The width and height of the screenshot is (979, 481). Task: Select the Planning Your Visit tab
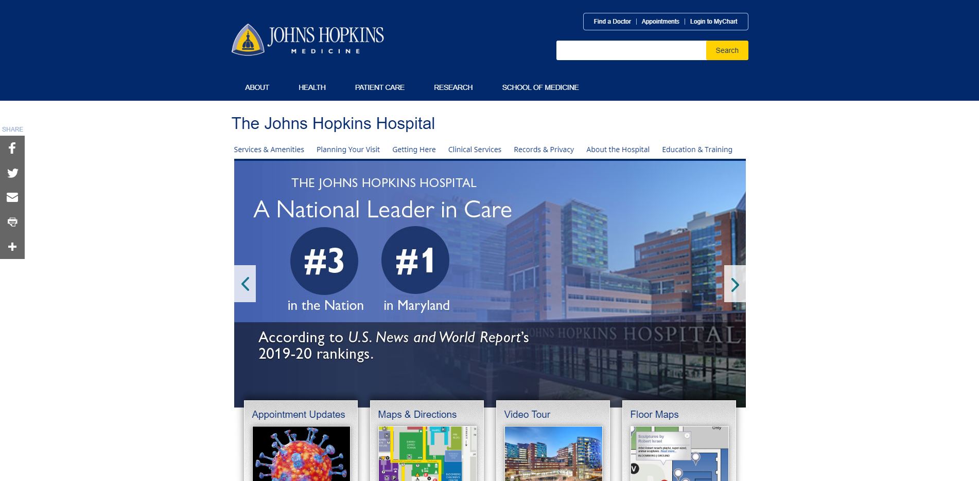pyautogui.click(x=348, y=150)
